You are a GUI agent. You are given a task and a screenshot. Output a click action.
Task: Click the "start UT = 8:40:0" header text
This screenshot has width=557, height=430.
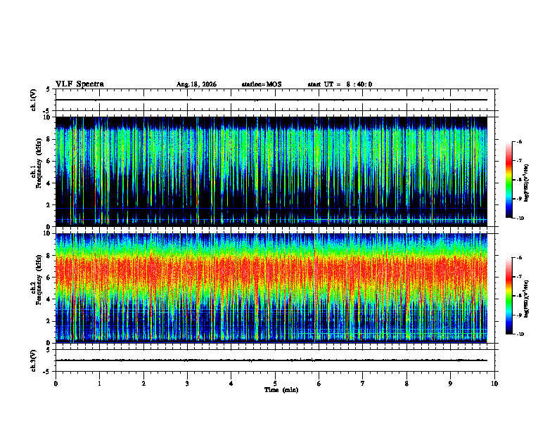[x=340, y=84]
